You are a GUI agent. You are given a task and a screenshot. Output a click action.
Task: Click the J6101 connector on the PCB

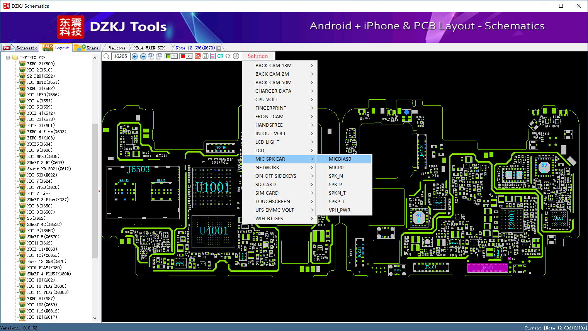[431, 267]
